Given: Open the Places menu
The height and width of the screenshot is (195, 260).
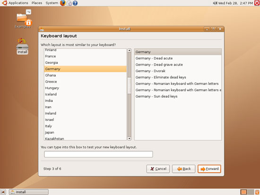Looking at the screenshot, I should point(37,3).
